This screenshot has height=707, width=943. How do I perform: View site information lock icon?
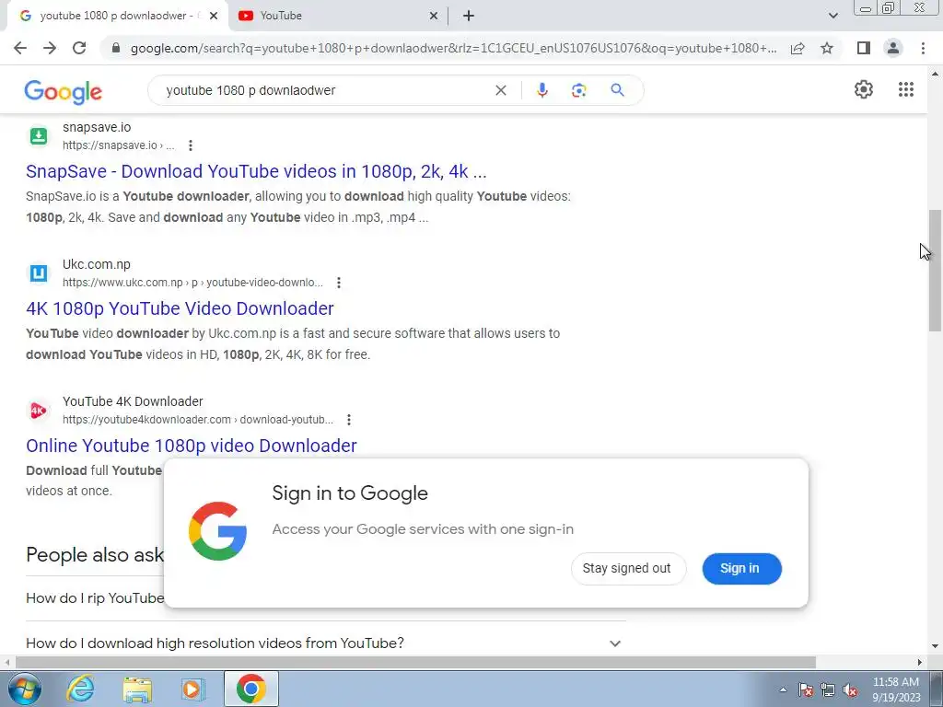tap(116, 48)
